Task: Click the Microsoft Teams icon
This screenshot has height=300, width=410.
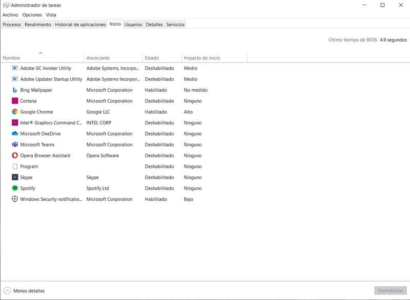Action: [15, 144]
